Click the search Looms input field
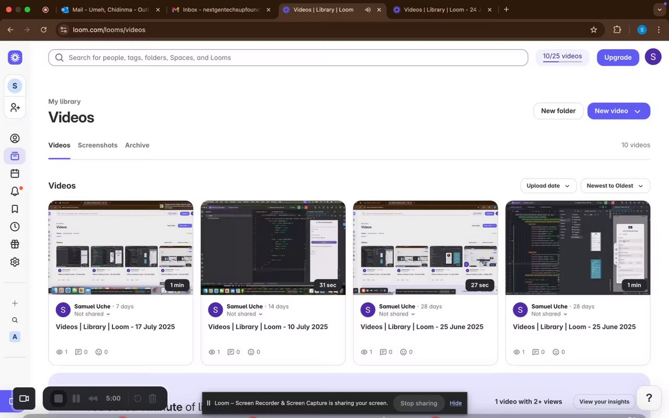Image resolution: width=669 pixels, height=418 pixels. pos(288,57)
